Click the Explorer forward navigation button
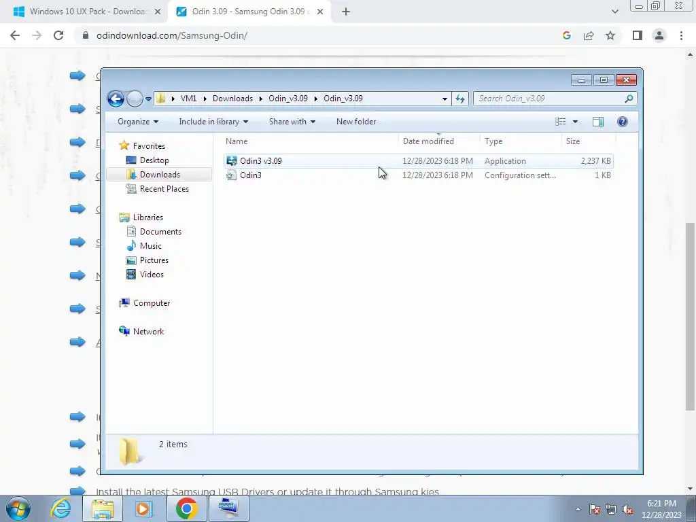Image resolution: width=696 pixels, height=522 pixels. (x=135, y=99)
